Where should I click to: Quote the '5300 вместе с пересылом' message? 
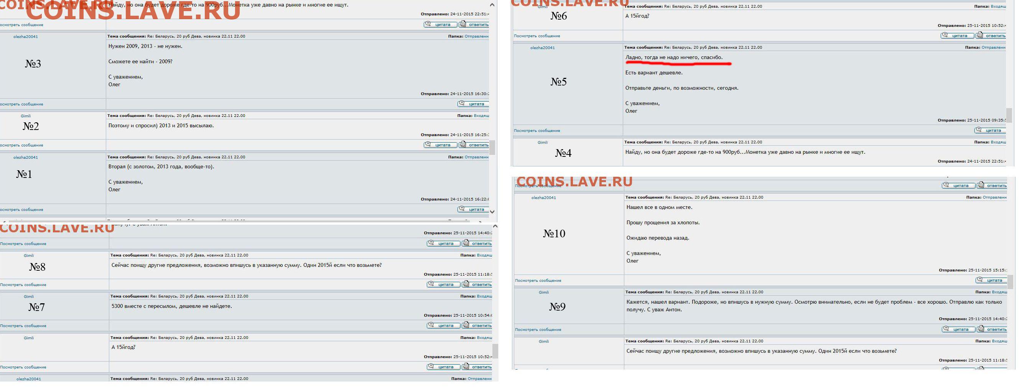tap(444, 326)
